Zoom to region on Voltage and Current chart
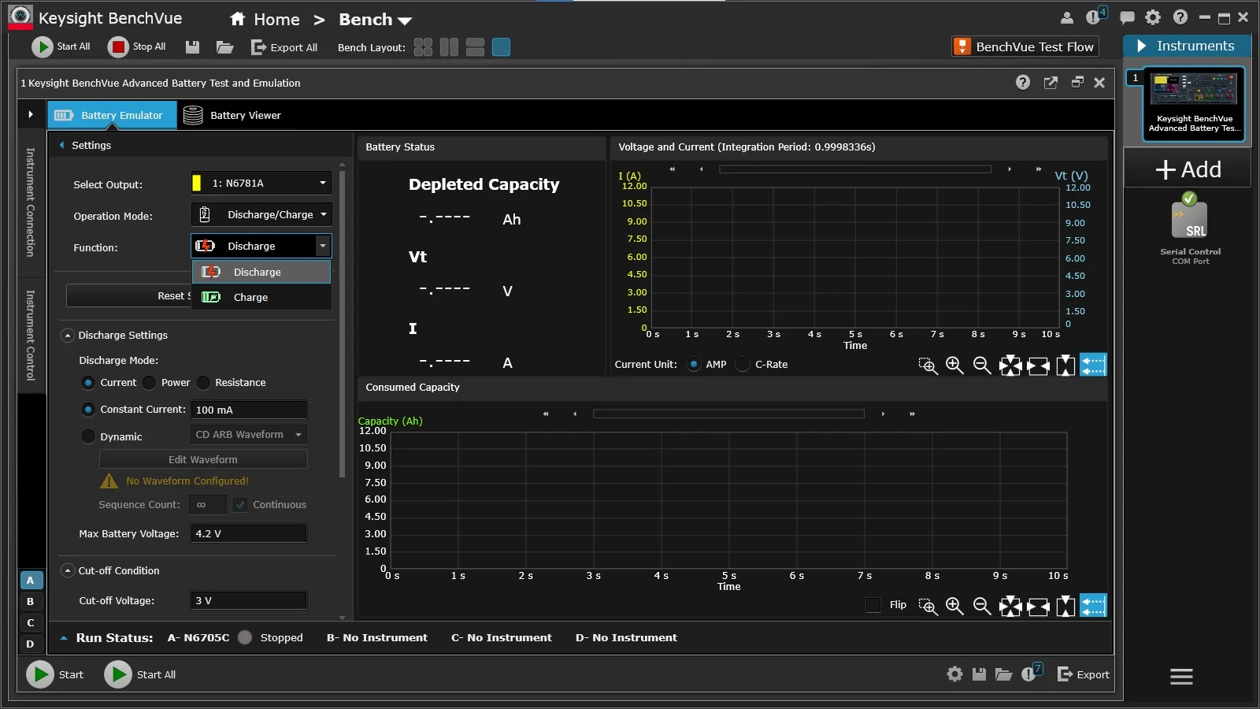Viewport: 1260px width, 709px height. 928,365
